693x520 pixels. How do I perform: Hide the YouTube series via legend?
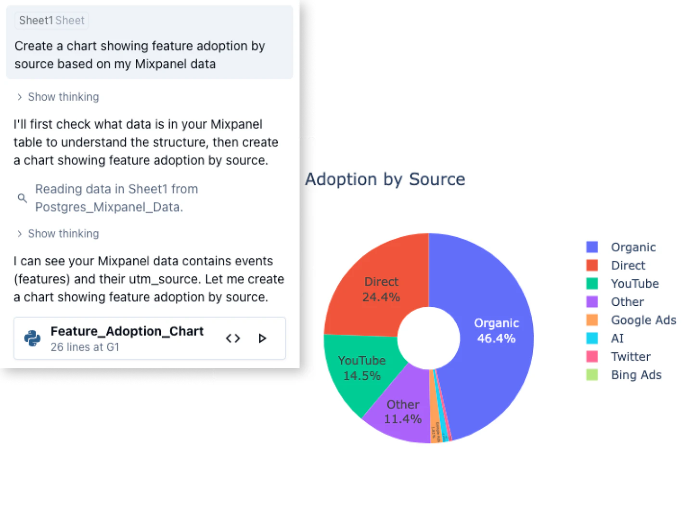pyautogui.click(x=634, y=284)
